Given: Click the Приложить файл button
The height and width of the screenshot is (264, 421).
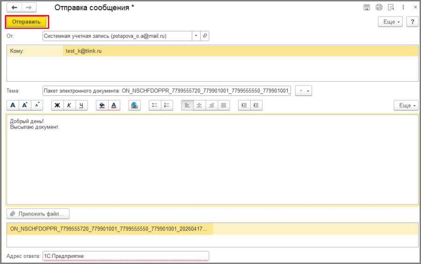Looking at the screenshot, I should pyautogui.click(x=38, y=214).
